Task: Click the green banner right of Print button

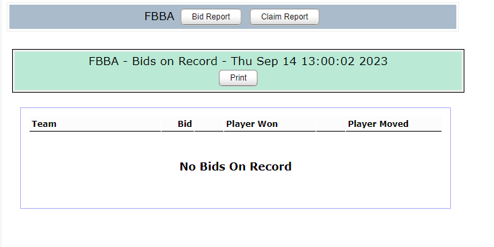Action: click(x=359, y=79)
